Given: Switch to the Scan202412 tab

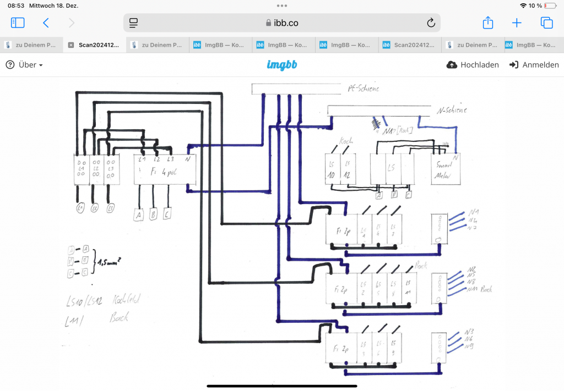Looking at the screenshot, I should [x=96, y=45].
